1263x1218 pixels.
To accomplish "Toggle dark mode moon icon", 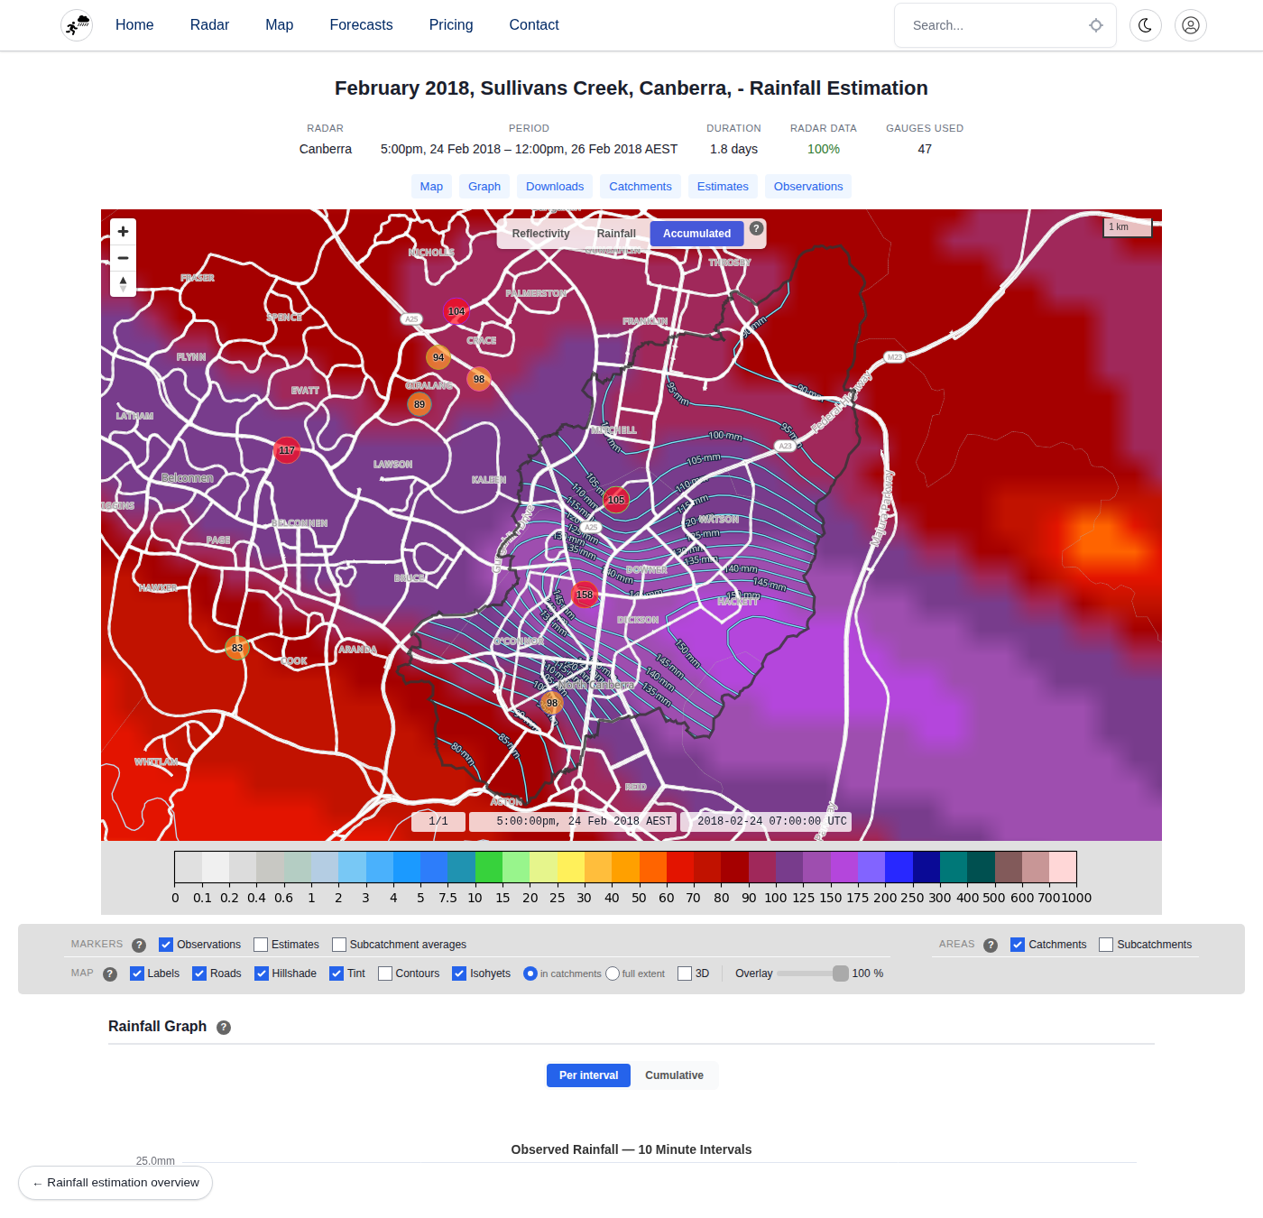I will [x=1146, y=25].
